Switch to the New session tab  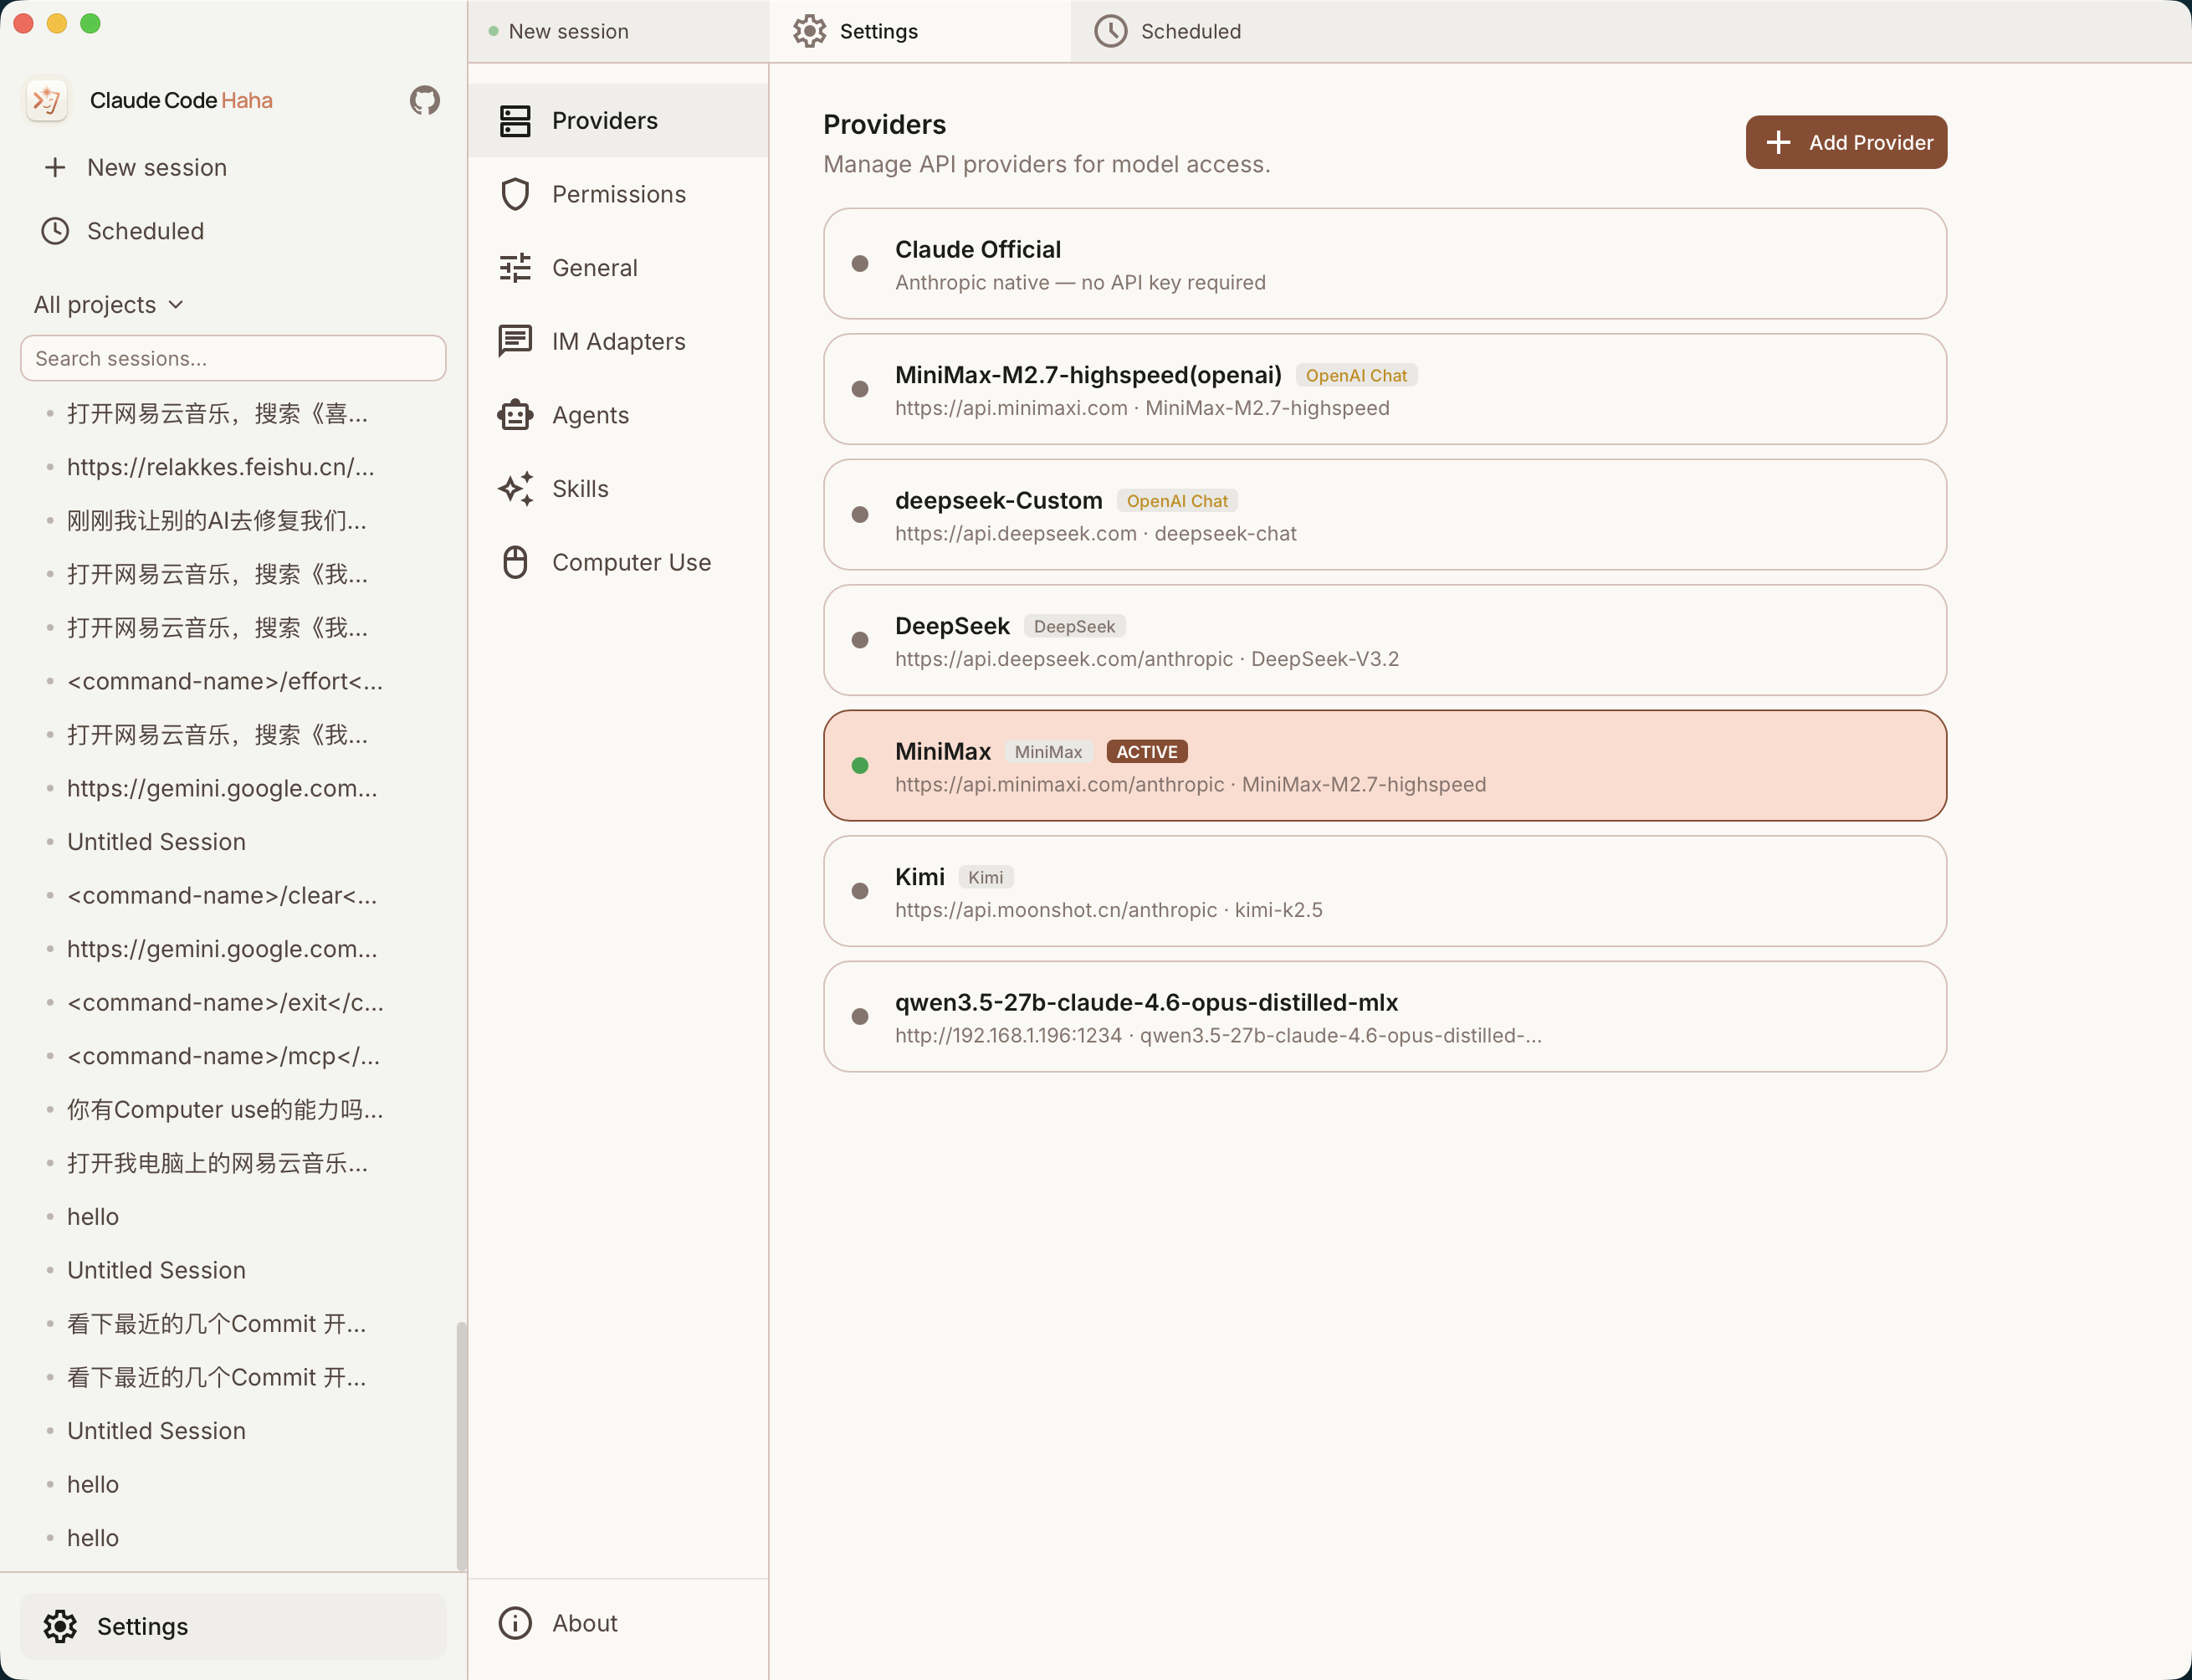coord(567,31)
